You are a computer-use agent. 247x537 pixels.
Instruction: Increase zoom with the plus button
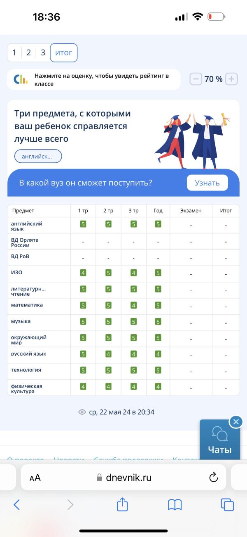tap(232, 79)
